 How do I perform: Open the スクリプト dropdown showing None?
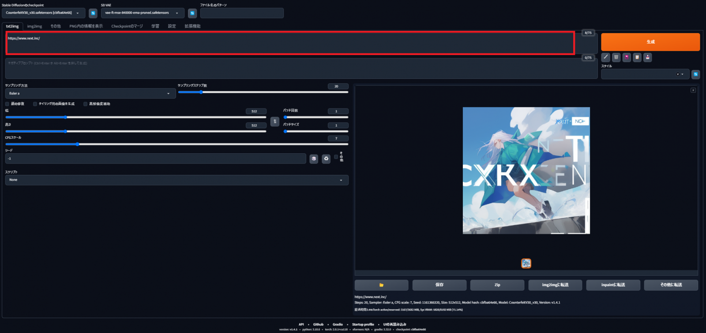(176, 180)
